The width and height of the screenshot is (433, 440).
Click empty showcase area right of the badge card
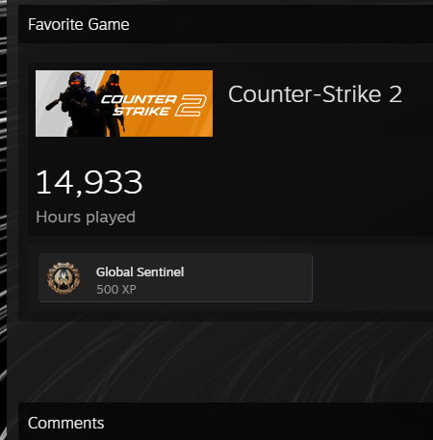tap(372, 278)
